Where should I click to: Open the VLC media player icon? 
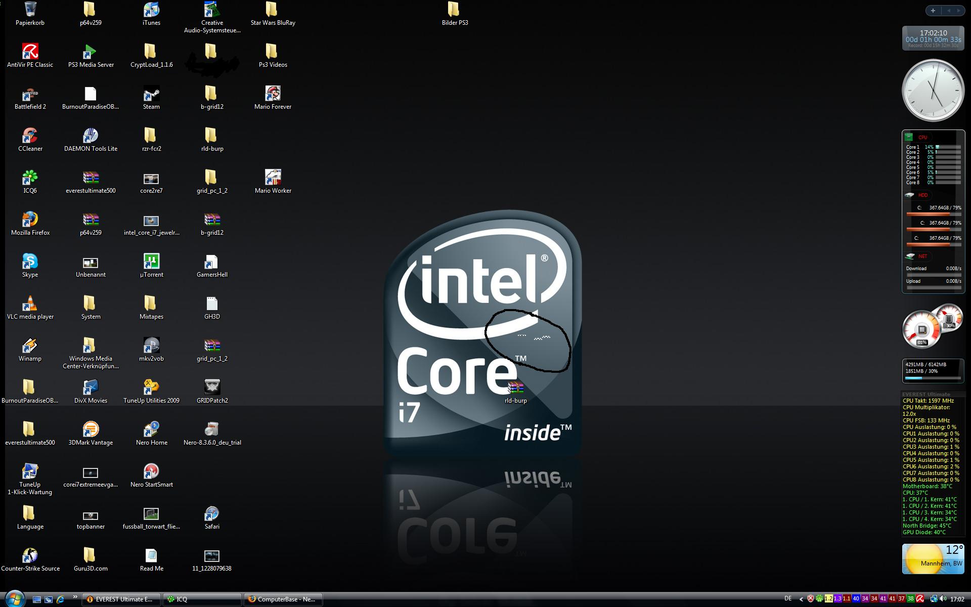tap(30, 304)
